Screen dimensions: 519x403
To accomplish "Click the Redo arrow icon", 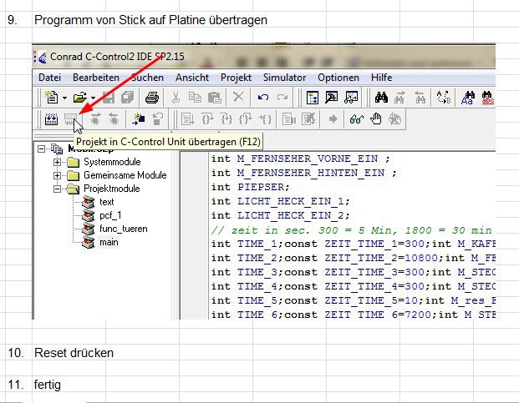I will point(282,98).
